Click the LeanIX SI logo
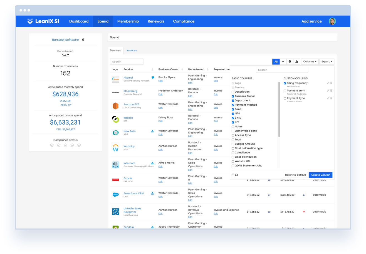 point(43,21)
